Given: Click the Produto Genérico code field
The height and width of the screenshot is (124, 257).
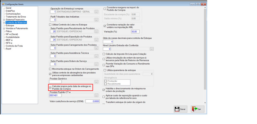Looking at the screenshot, I should point(55,81).
